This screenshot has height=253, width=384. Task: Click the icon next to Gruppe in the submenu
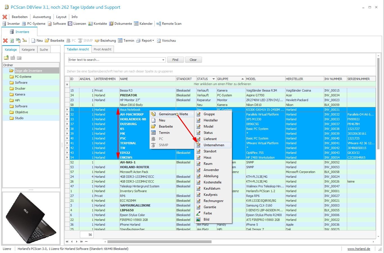(199, 114)
